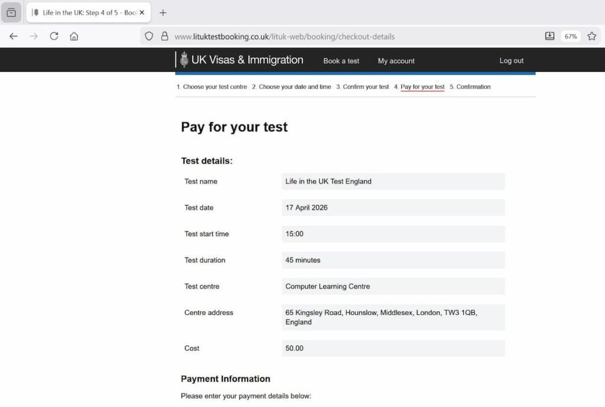Select the Life in the UK tab
605x407 pixels.
[83, 12]
